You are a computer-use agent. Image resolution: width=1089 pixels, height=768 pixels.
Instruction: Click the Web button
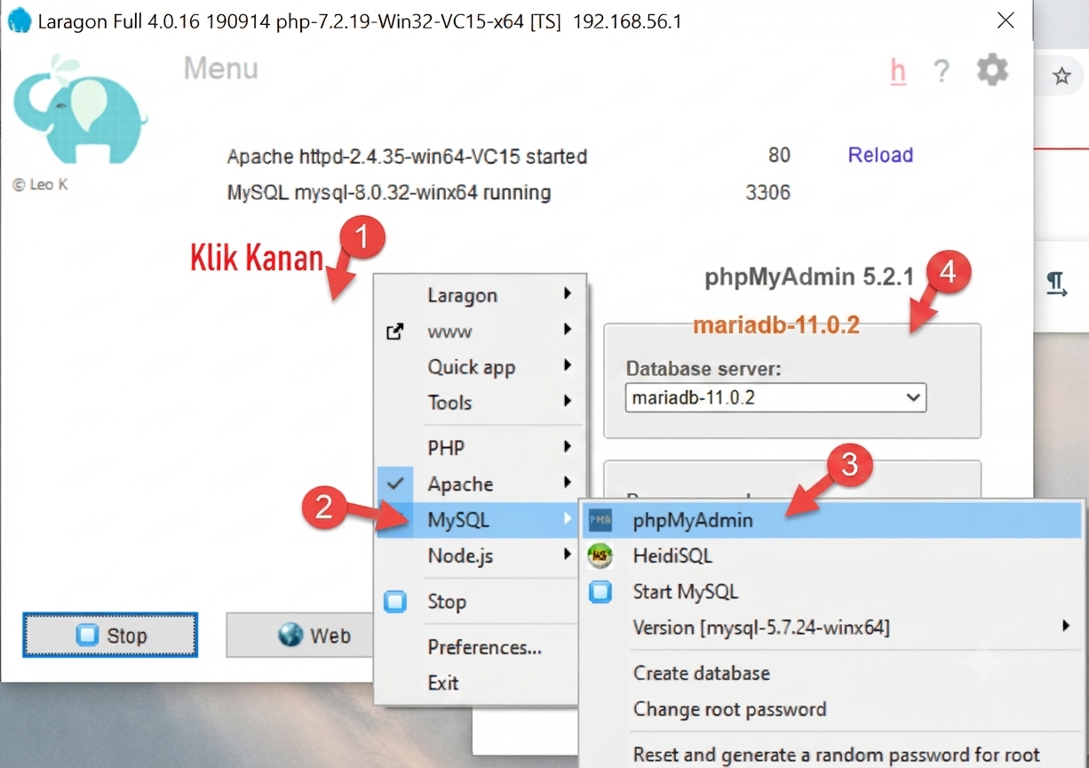pyautogui.click(x=300, y=635)
